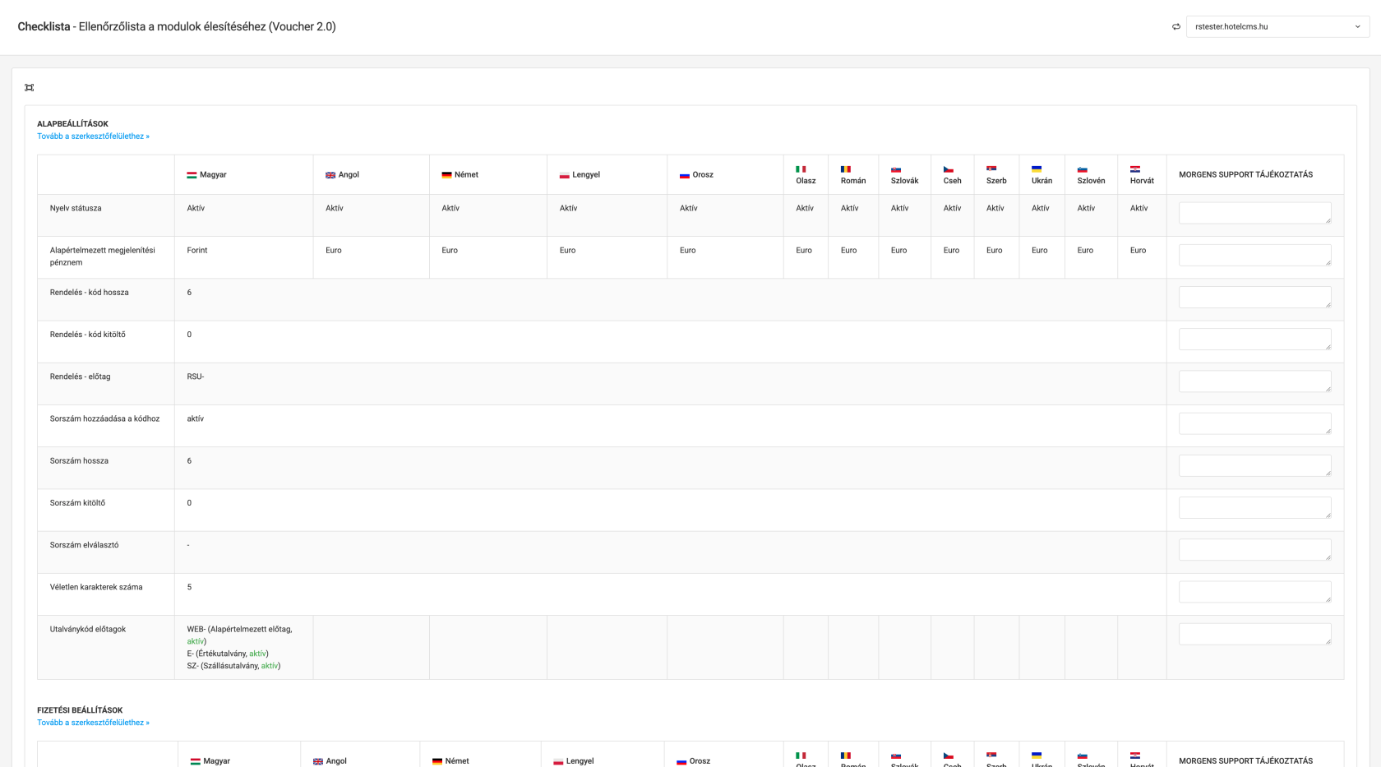Click the German flag icon next to Német
Viewport: 1381px width, 767px height.
tap(446, 175)
